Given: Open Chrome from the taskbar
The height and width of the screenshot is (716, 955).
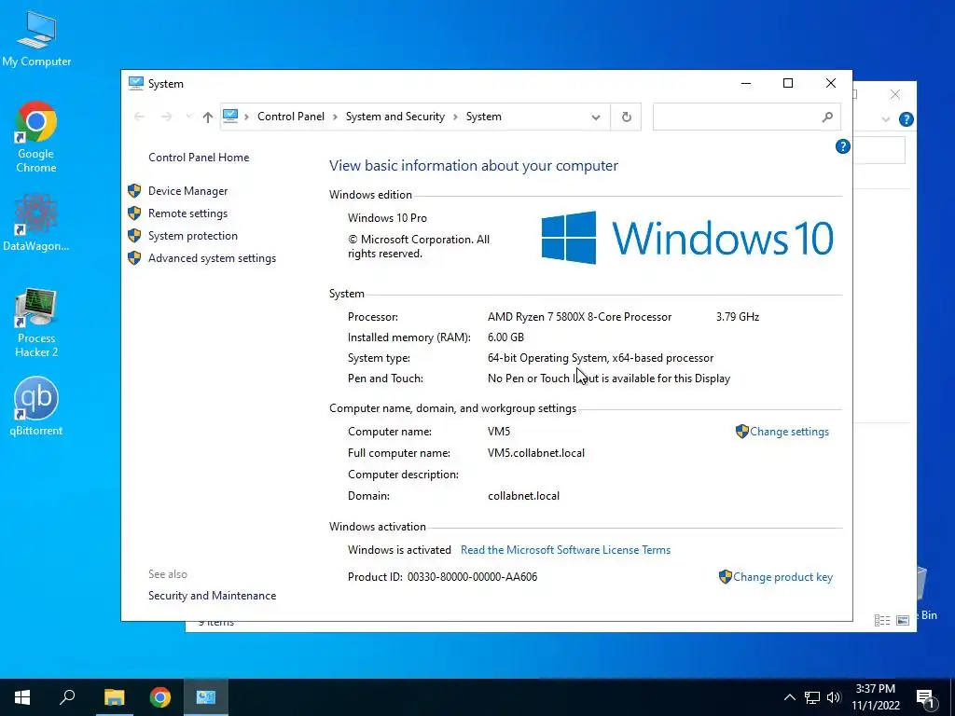Looking at the screenshot, I should 160,697.
